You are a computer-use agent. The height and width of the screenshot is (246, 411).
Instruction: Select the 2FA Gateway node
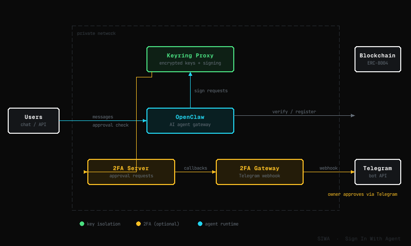259,172
